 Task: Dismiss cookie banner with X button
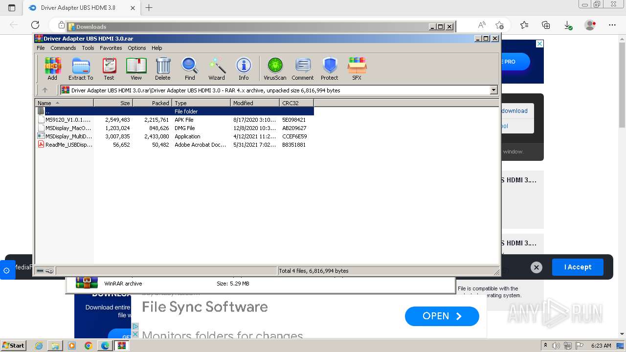pos(537,267)
